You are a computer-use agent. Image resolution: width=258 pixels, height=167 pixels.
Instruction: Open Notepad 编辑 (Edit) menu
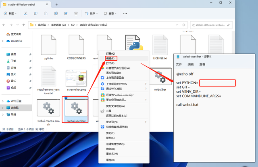[191, 64]
